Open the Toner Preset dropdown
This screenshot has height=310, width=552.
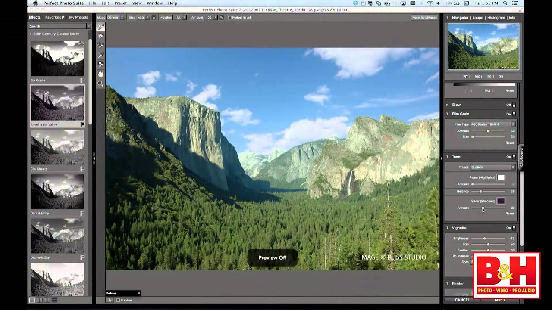(x=492, y=167)
